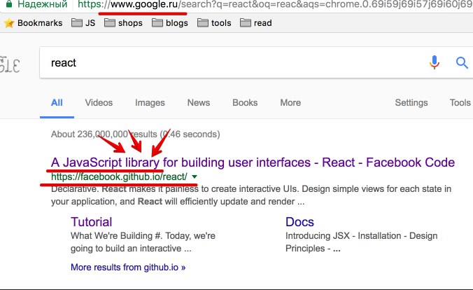This screenshot has height=290, width=473.
Task: Click the facebook.github.io/react URL text
Action: [x=119, y=177]
